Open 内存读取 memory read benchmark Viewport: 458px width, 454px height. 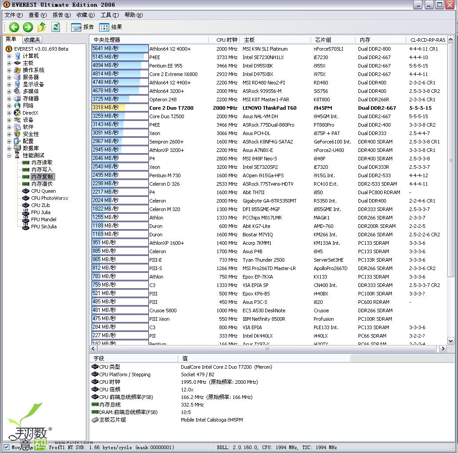[42, 163]
